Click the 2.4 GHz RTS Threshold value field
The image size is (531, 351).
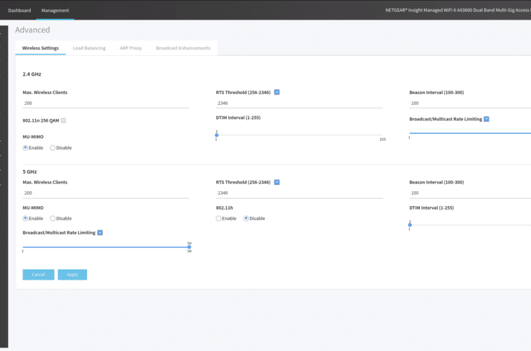[x=299, y=103]
